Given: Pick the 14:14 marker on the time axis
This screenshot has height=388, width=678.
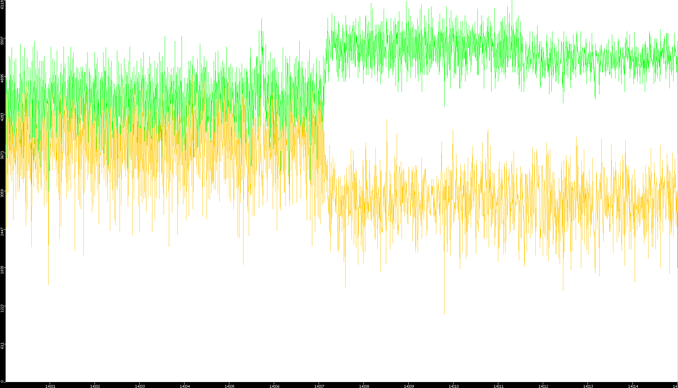Looking at the screenshot, I should coord(633,386).
